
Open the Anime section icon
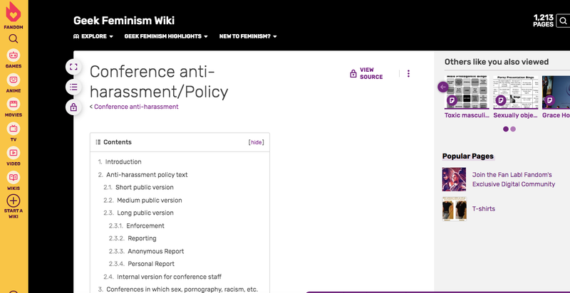coord(14,82)
